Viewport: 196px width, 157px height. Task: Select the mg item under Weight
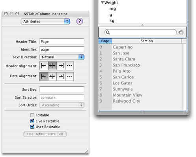coord(113,9)
